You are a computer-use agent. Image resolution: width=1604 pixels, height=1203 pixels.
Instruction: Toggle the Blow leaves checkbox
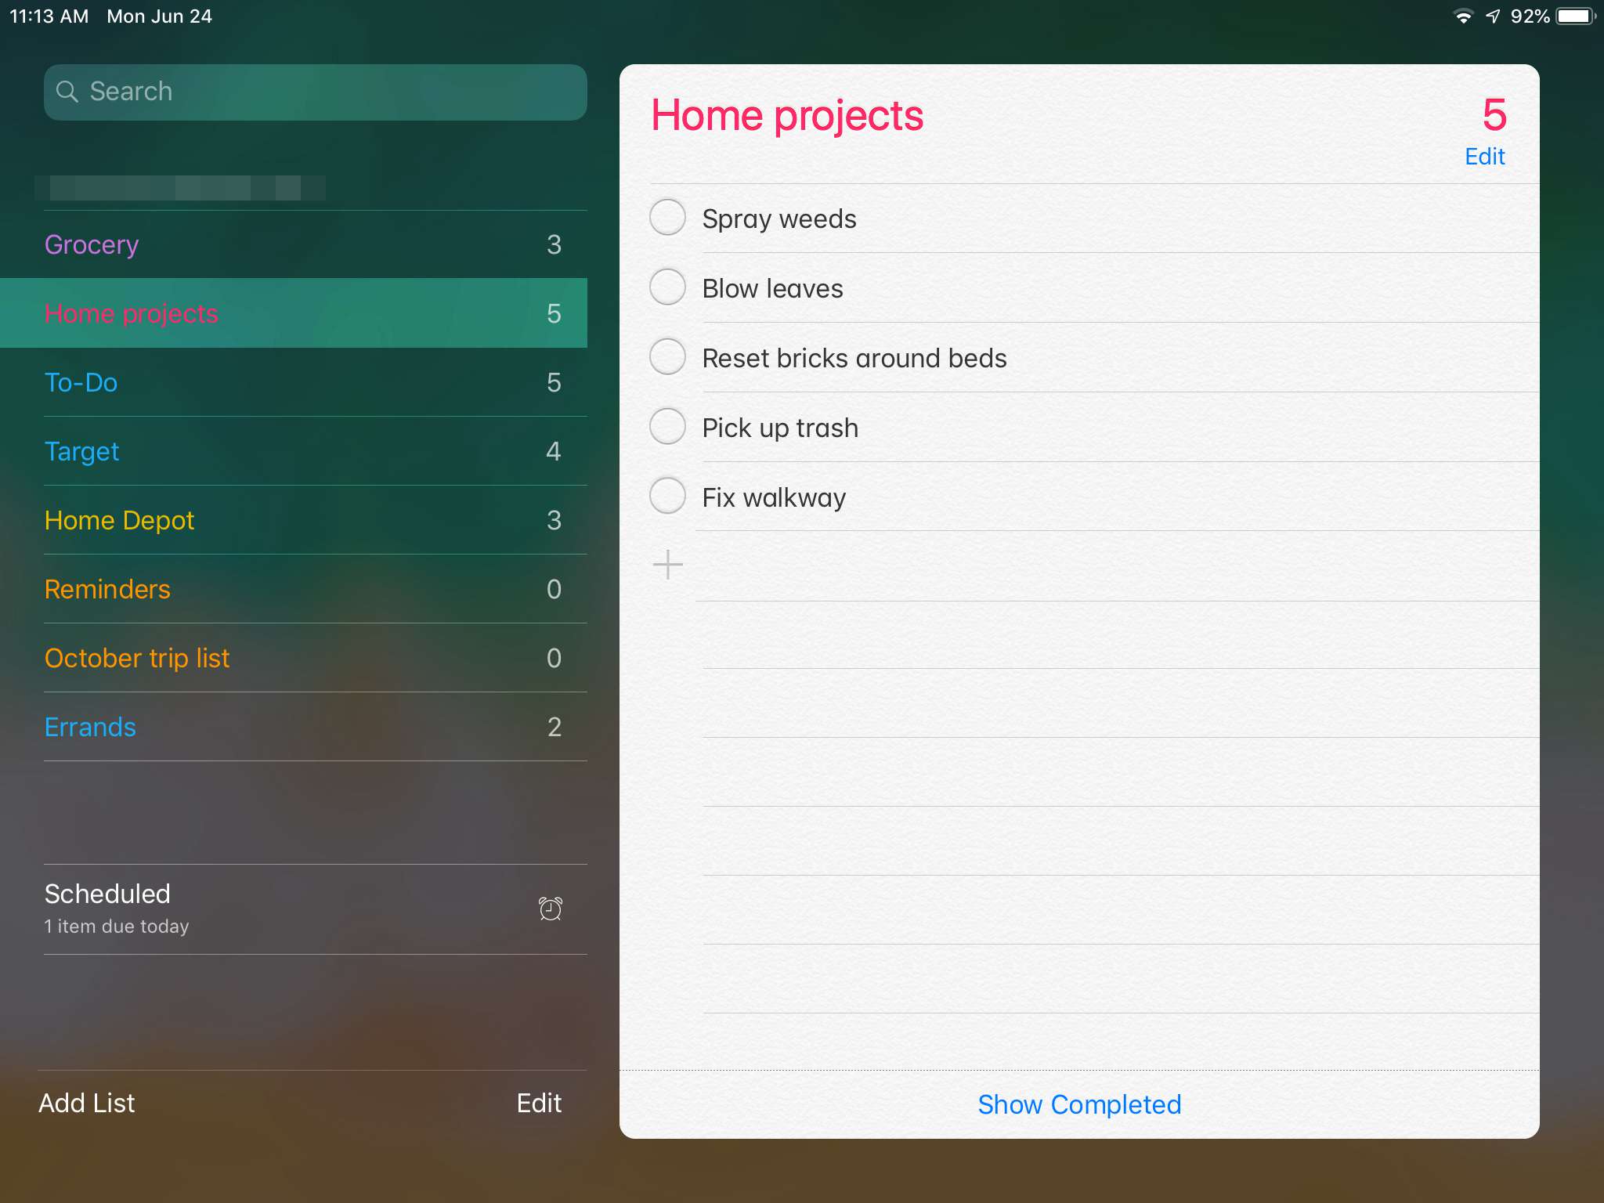pos(667,287)
